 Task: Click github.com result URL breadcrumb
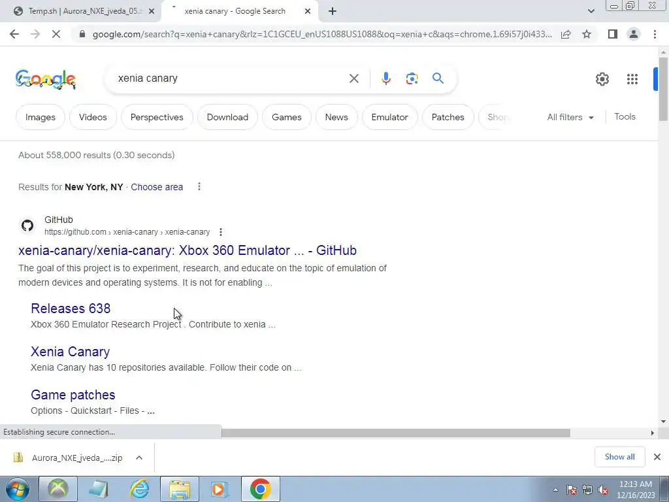tap(127, 232)
